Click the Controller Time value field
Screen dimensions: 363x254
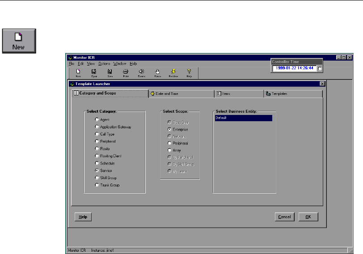[x=295, y=68]
